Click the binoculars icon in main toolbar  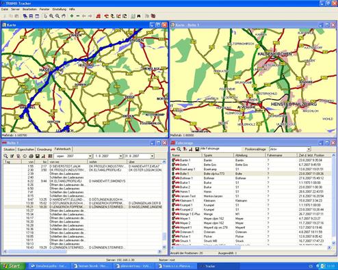(139, 16)
